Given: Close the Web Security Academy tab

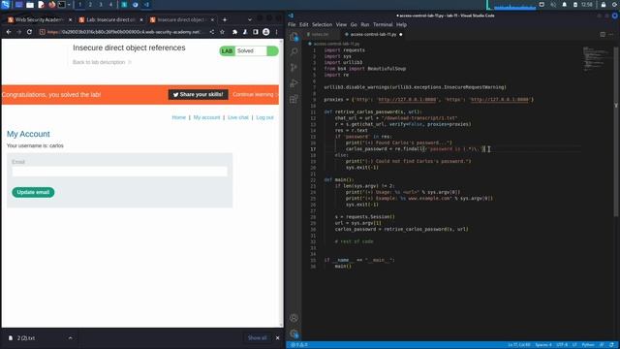Looking at the screenshot, I should (x=71, y=19).
